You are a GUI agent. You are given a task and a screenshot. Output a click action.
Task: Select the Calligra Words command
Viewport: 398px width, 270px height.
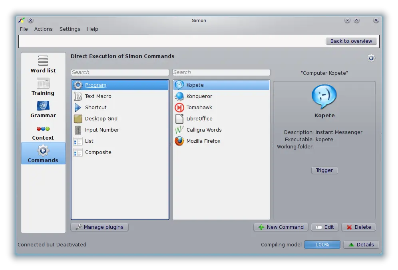pos(221,130)
